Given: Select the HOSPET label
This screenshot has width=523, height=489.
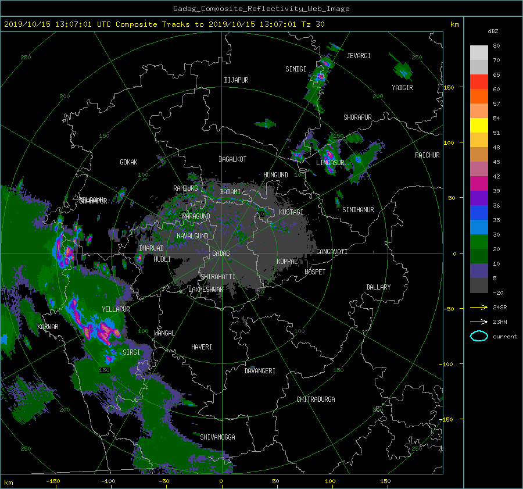Looking at the screenshot, I should (x=315, y=272).
